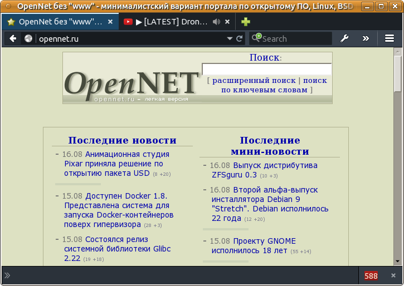This screenshot has height=286, width=404.
Task: Mute the YouTube tab audio speaker icon
Action: coord(216,22)
